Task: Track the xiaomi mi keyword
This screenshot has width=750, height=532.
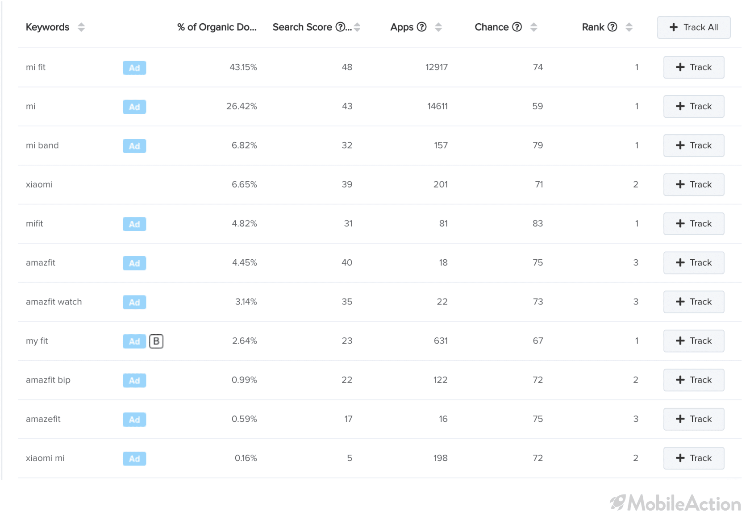Action: 694,458
